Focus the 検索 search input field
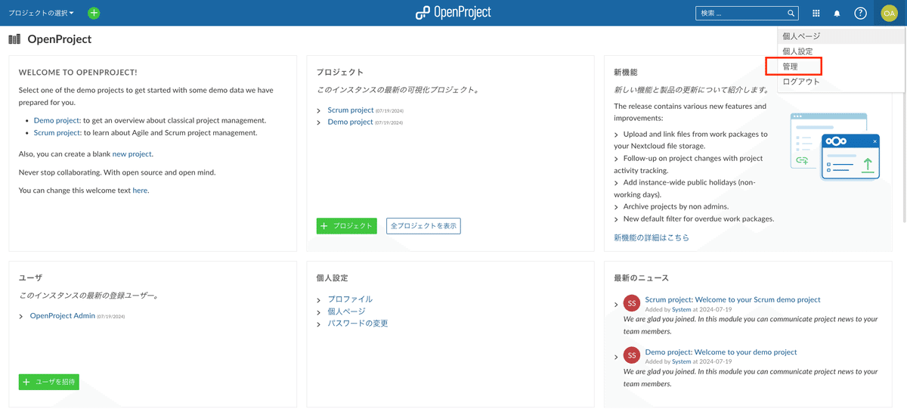The width and height of the screenshot is (907, 409). [x=741, y=13]
